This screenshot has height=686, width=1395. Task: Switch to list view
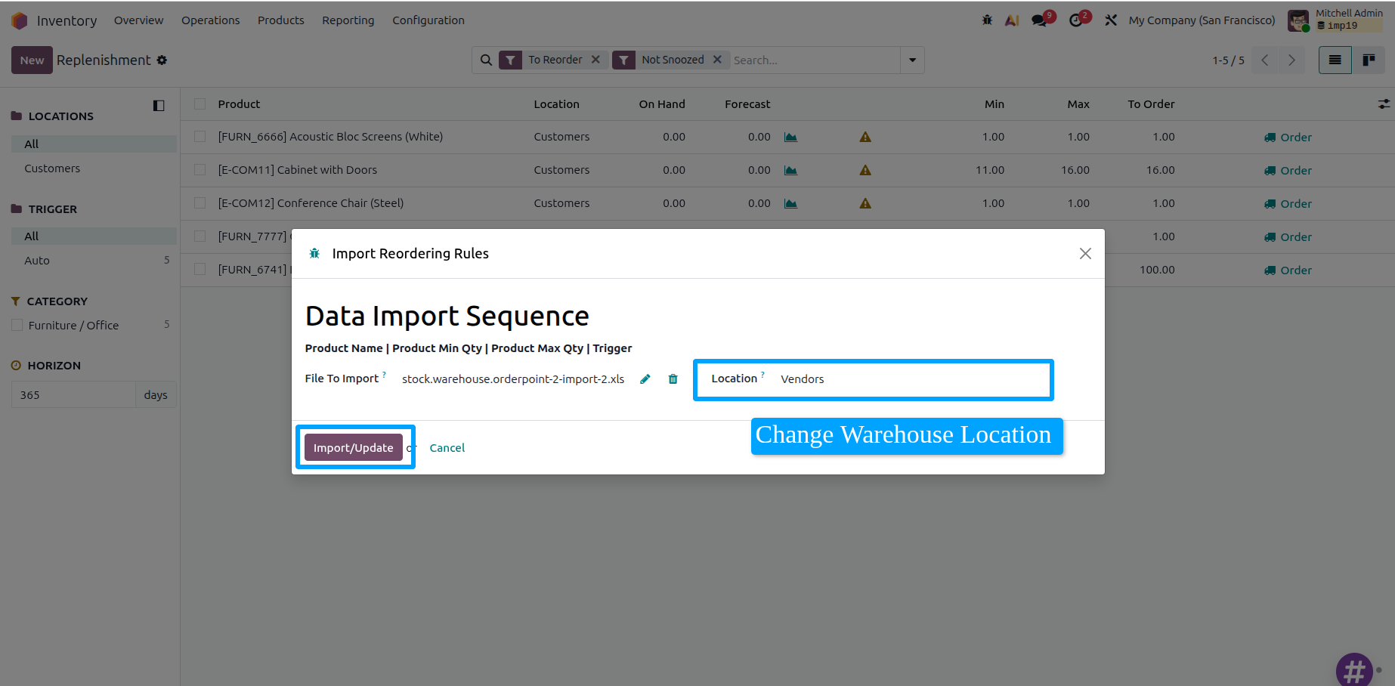pos(1335,60)
